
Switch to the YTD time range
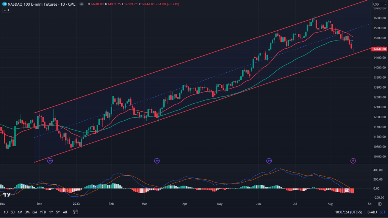click(43, 212)
